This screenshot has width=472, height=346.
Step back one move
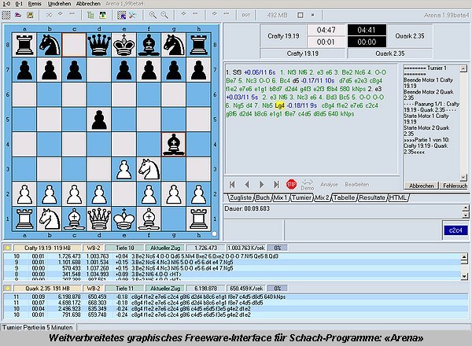[x=247, y=185]
